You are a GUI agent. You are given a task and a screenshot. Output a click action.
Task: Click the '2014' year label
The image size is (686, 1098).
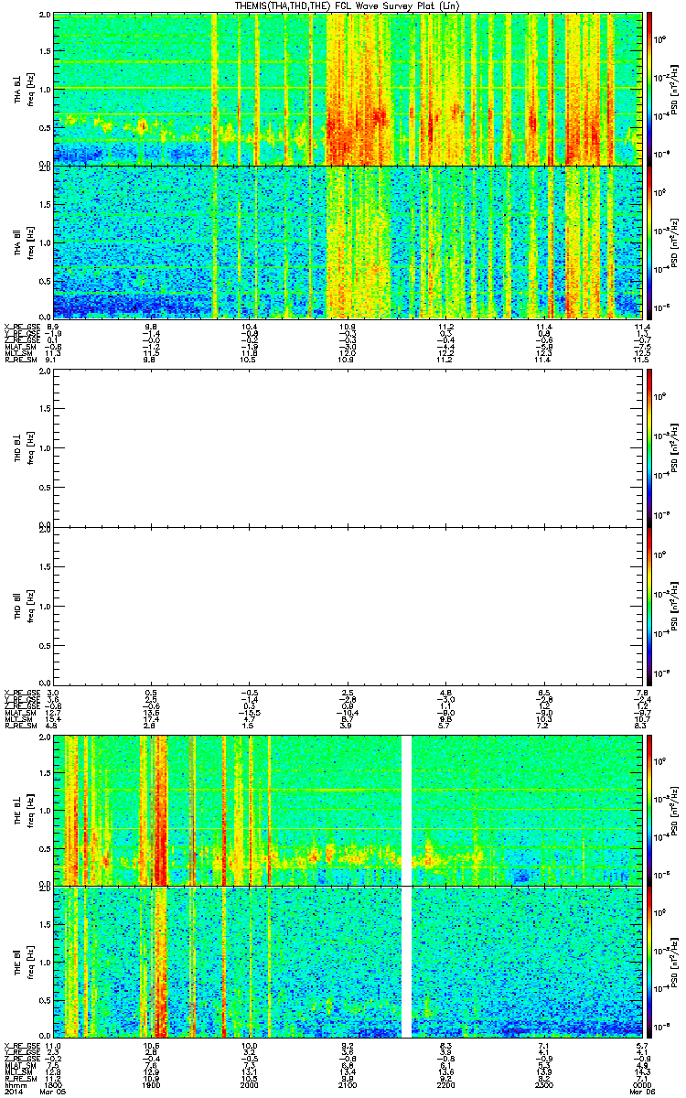tap(13, 1093)
